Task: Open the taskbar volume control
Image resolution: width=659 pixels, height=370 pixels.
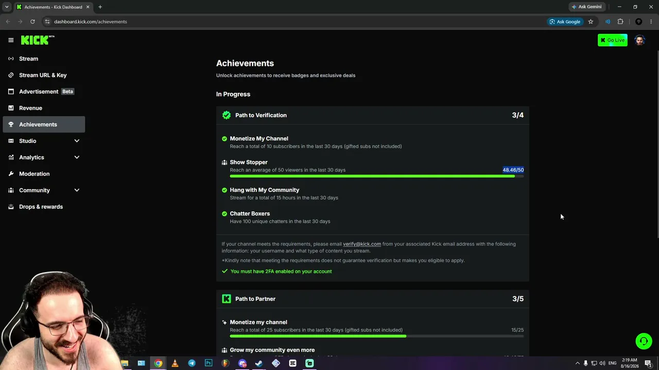Action: (x=602, y=363)
